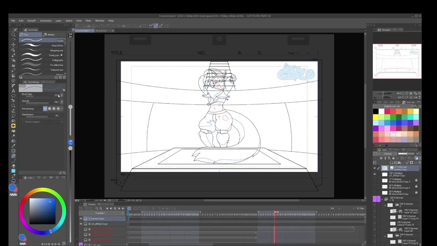Click the Navigator canvas thumbnail
The height and width of the screenshot is (246, 437).
click(397, 61)
